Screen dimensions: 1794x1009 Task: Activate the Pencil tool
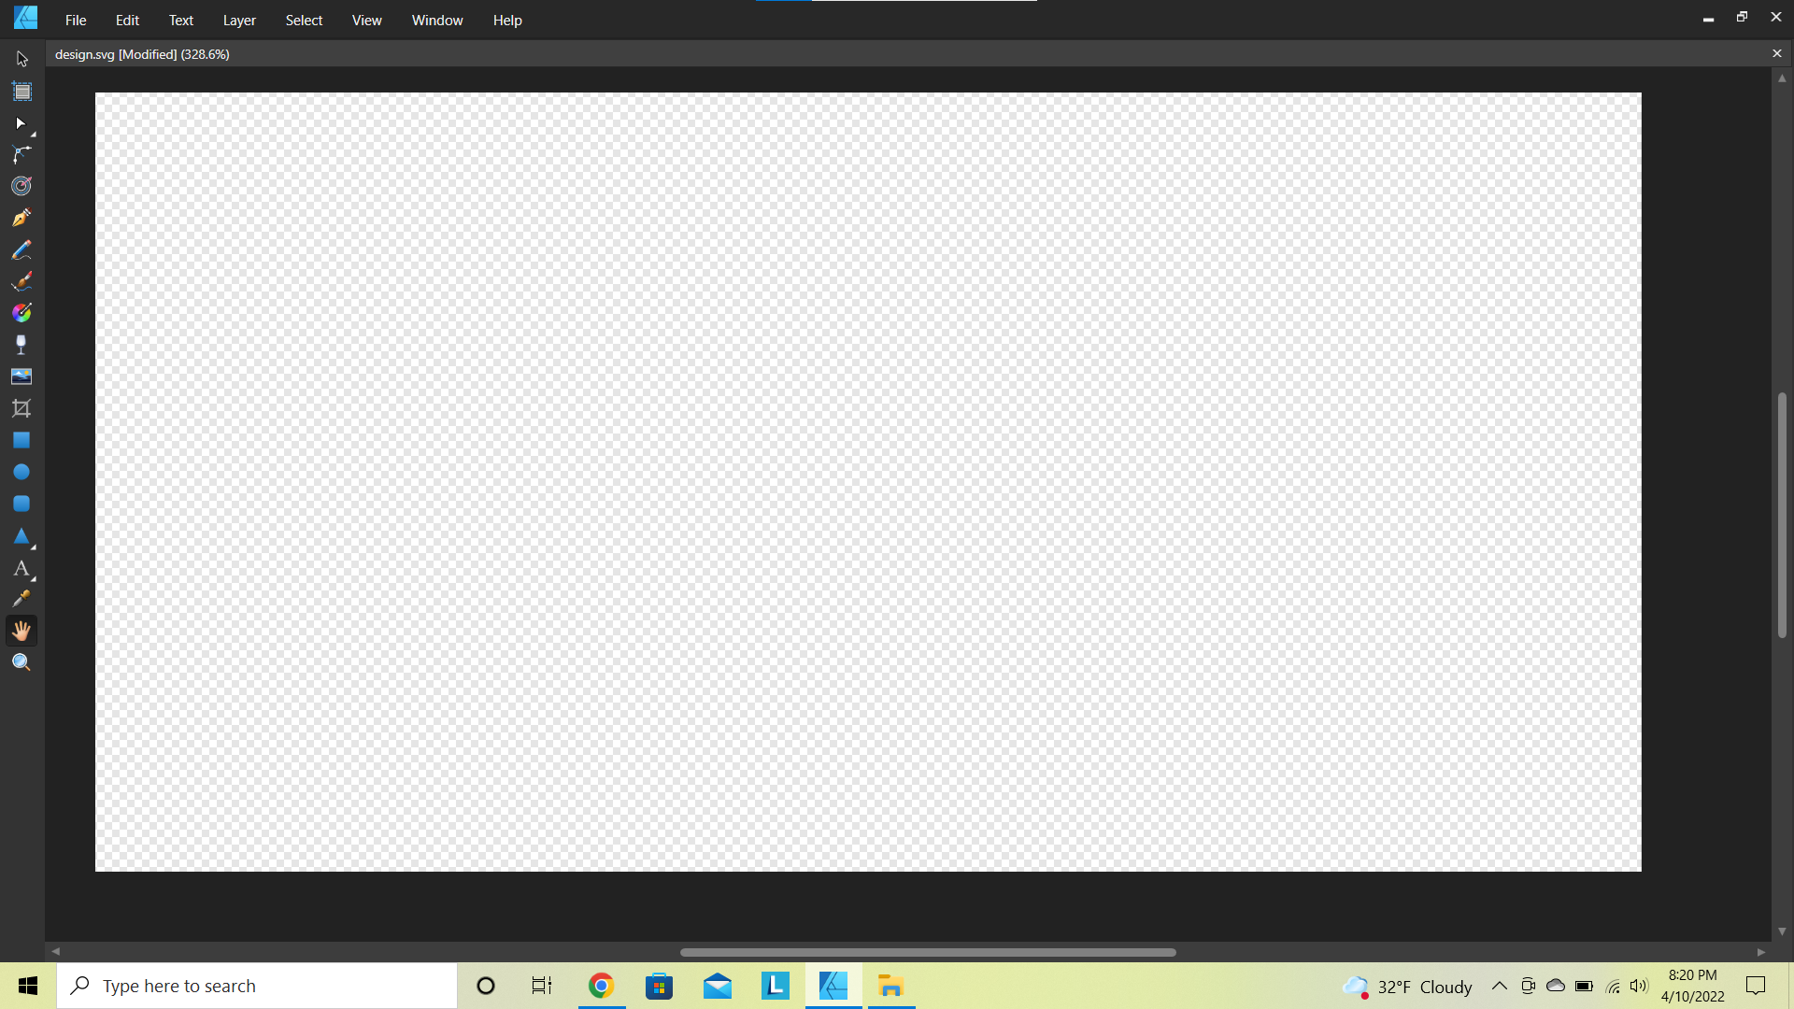coord(21,249)
